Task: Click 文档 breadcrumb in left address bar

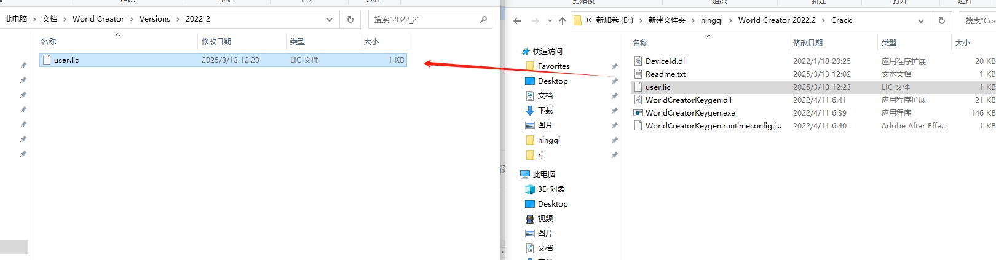Action: click(x=50, y=19)
